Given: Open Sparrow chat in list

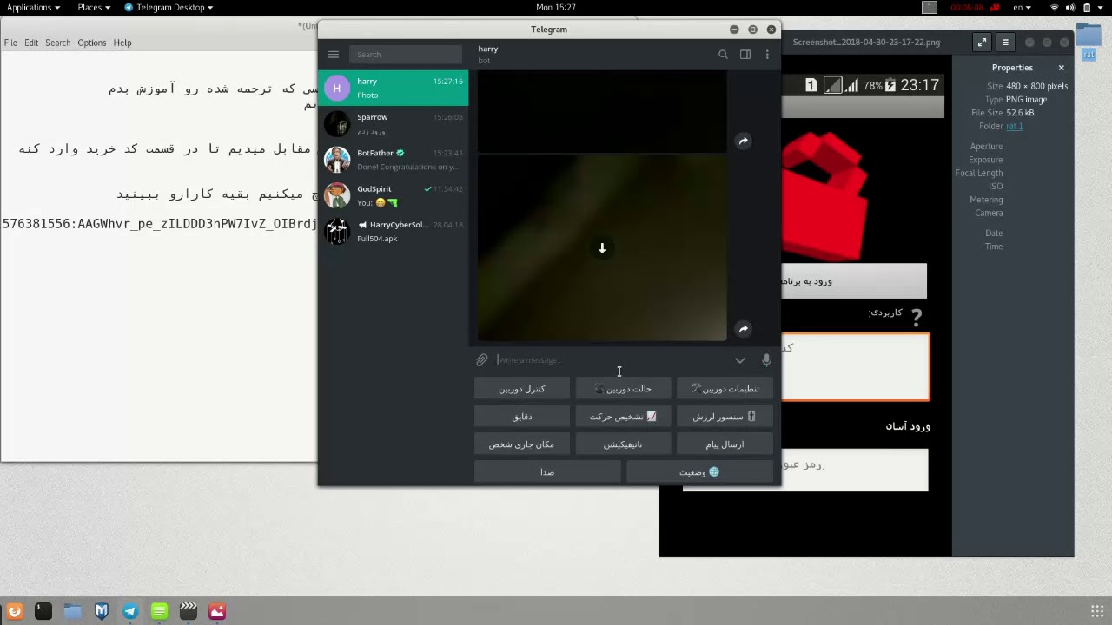Looking at the screenshot, I should point(394,124).
